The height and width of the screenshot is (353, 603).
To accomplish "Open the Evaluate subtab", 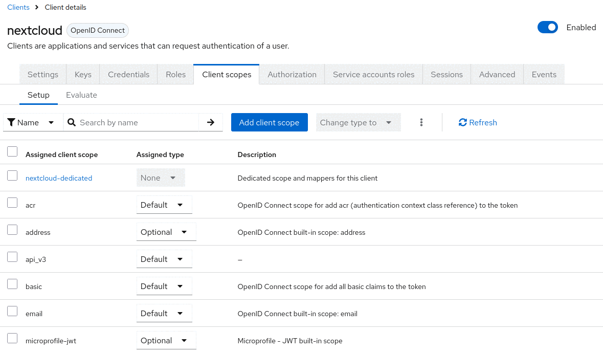I will click(x=81, y=95).
